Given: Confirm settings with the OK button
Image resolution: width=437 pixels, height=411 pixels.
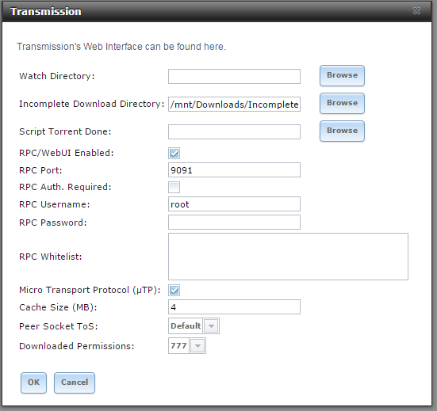Looking at the screenshot, I should click(x=34, y=382).
